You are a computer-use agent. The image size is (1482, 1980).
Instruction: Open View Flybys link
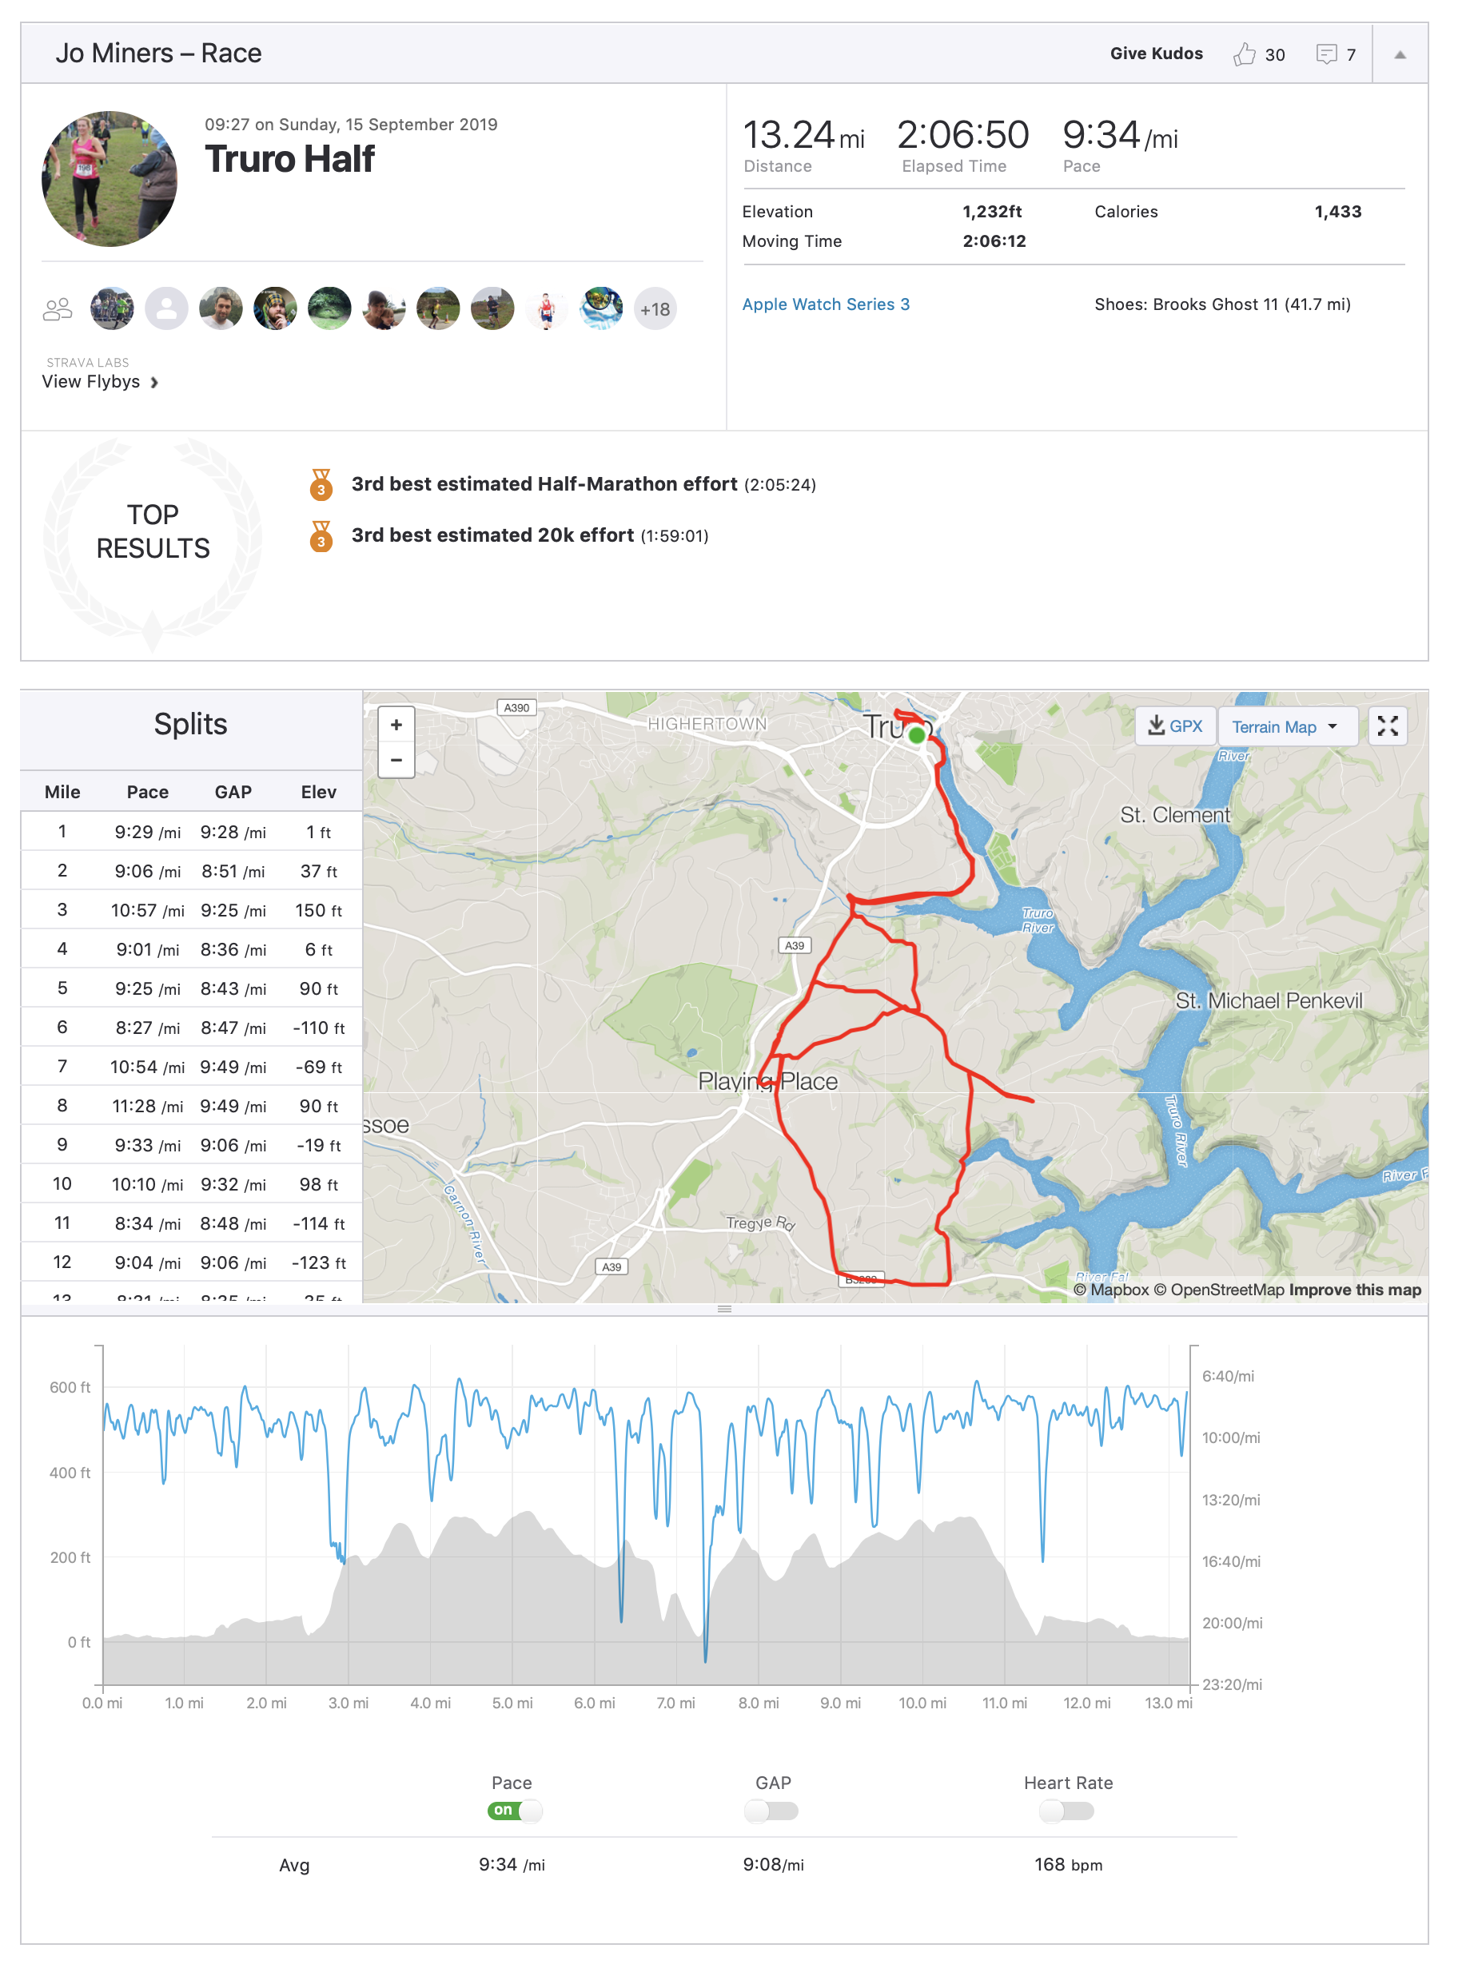click(x=99, y=382)
